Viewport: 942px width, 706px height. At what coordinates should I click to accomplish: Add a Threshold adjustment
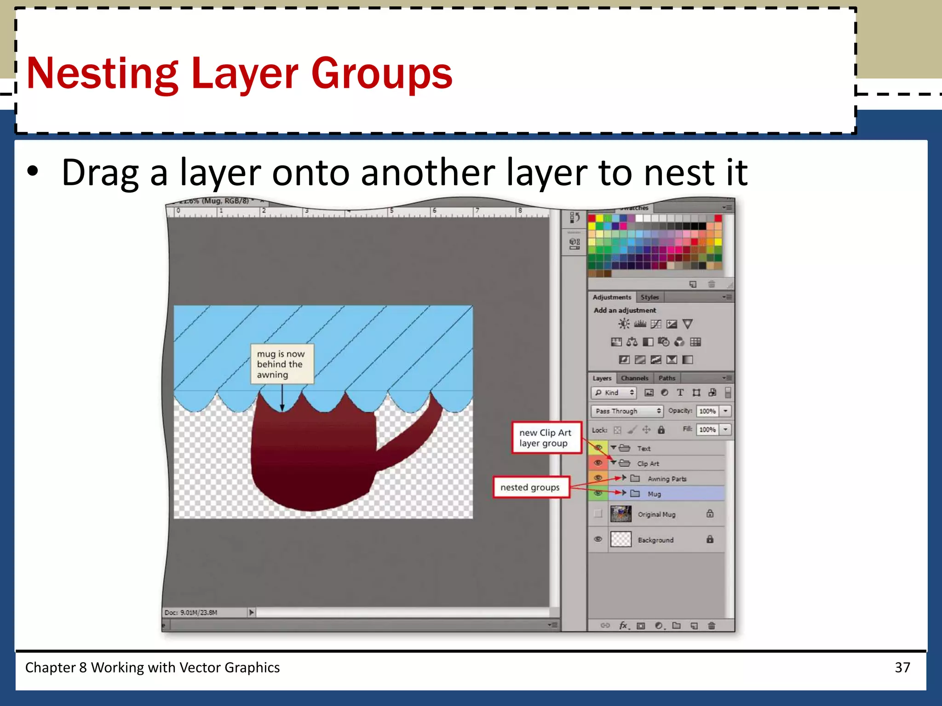[656, 359]
